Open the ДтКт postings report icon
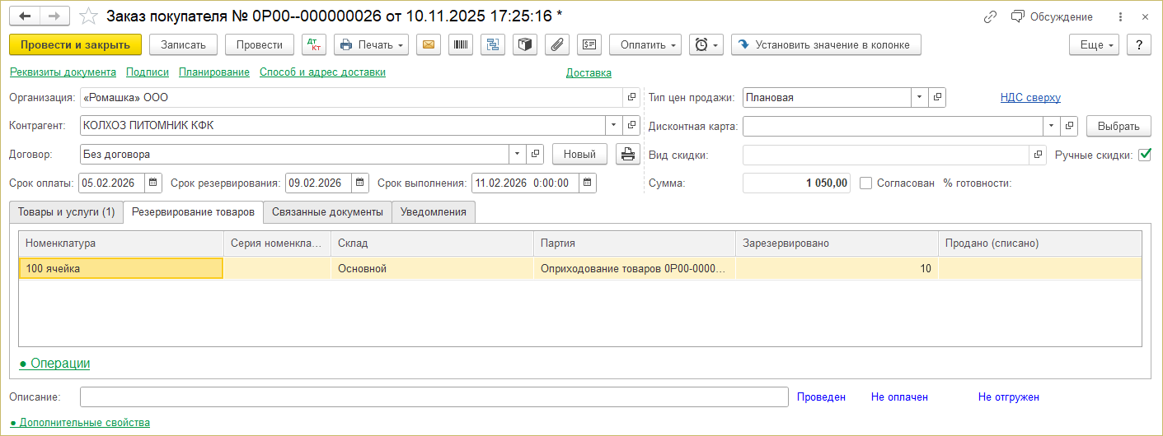The height and width of the screenshot is (436, 1163). coord(313,44)
